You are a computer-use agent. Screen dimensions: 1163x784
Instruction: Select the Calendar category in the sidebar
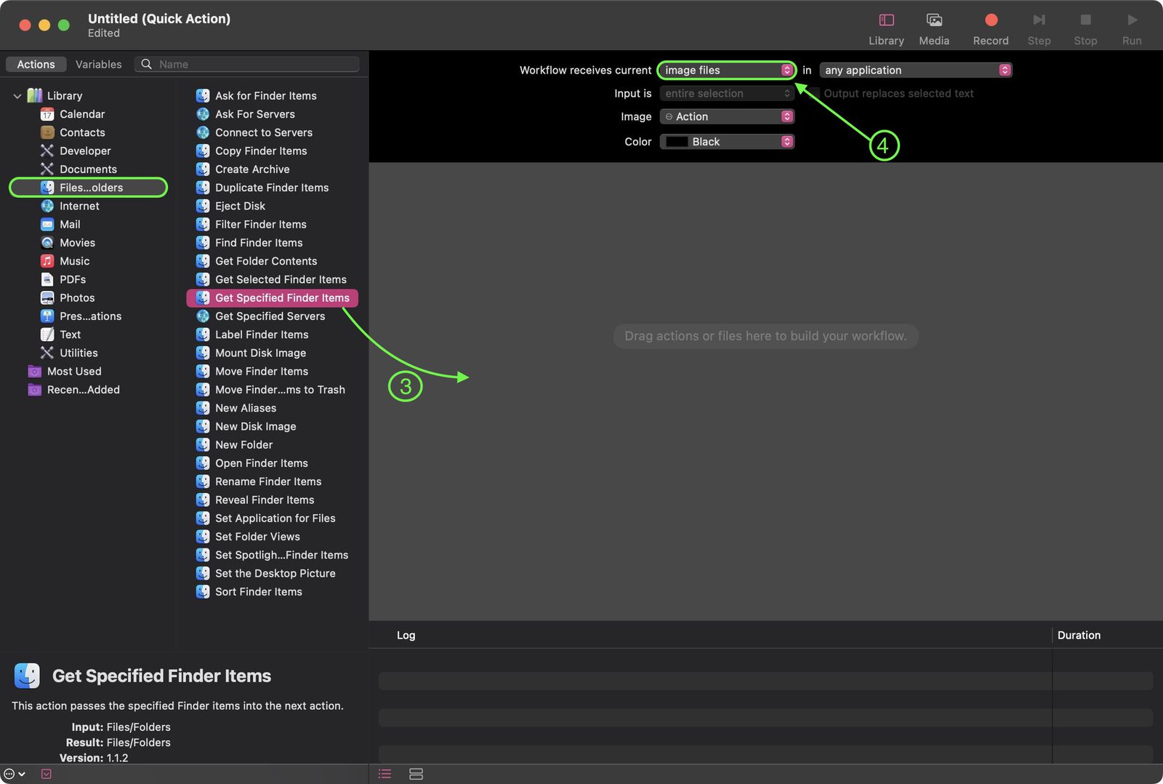(x=81, y=113)
